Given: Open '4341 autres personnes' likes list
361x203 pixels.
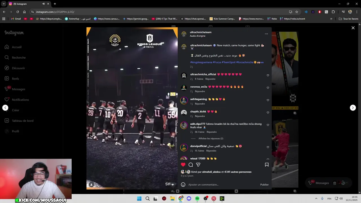Looking at the screenshot, I should (238, 172).
